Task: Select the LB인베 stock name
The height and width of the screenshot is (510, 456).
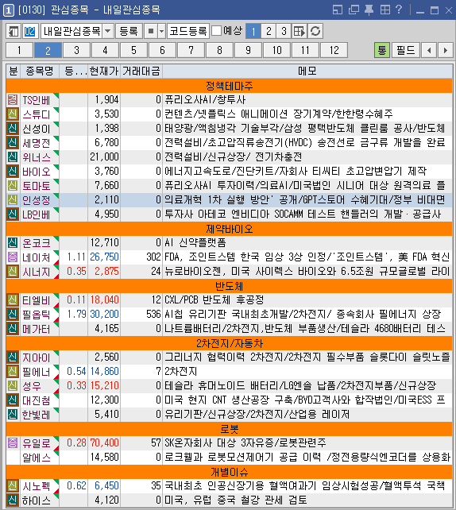Action: click(36, 214)
